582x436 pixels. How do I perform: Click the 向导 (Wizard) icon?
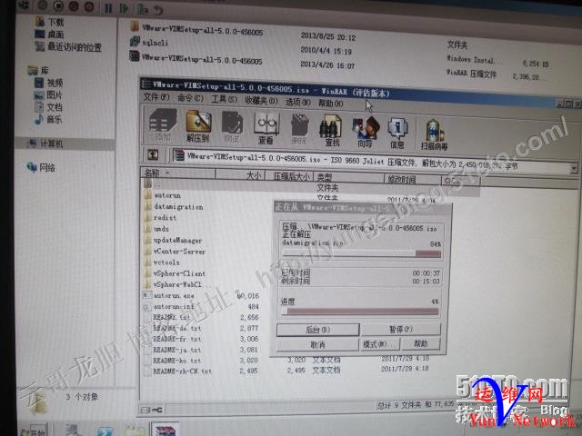click(x=366, y=131)
